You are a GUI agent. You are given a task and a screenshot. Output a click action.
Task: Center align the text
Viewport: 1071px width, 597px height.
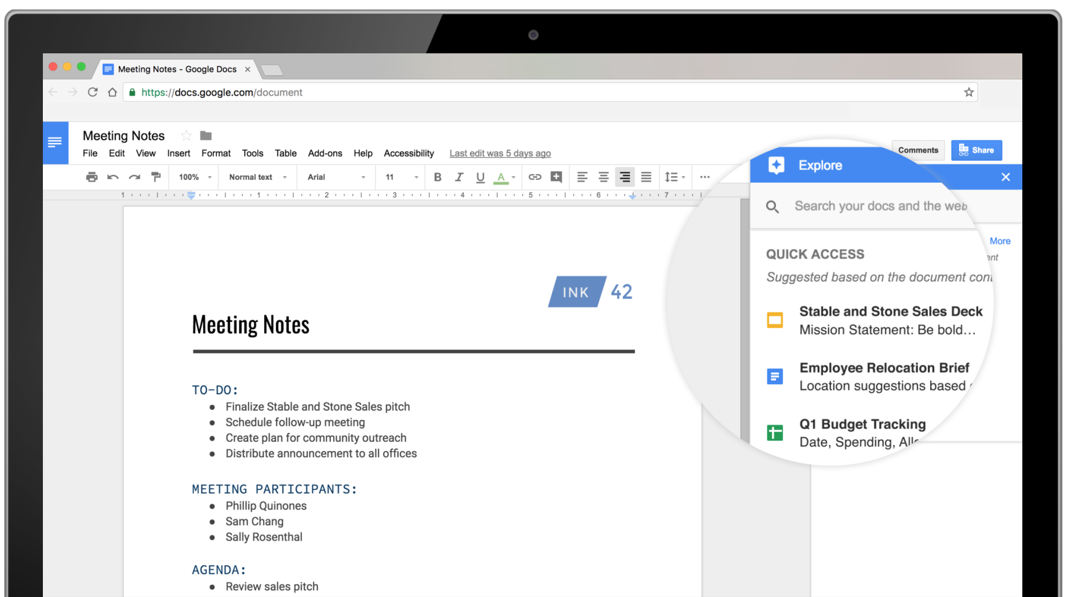tap(603, 177)
